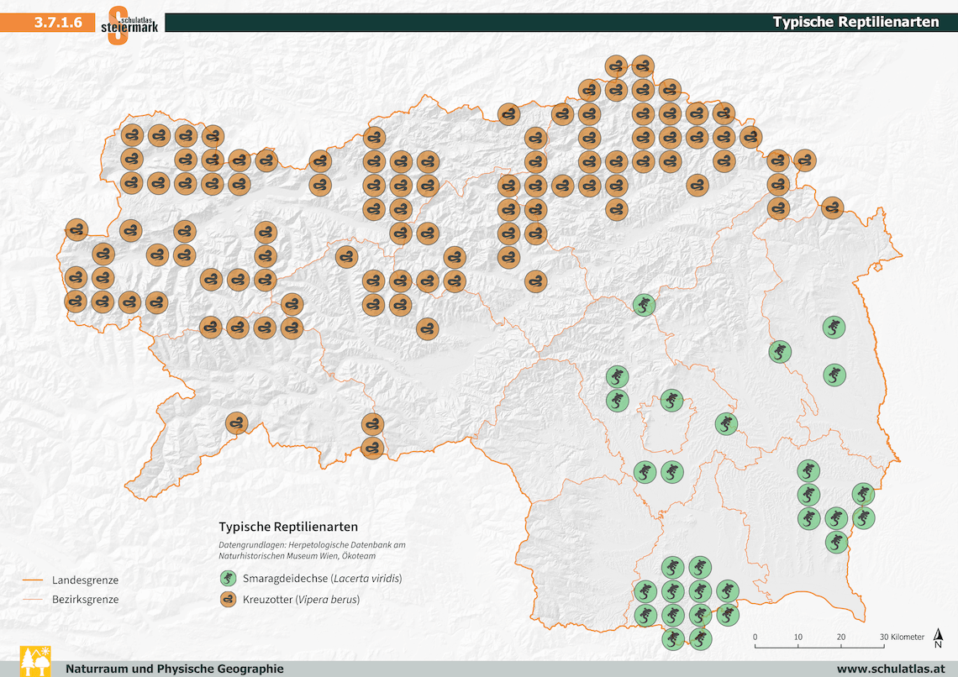This screenshot has width=958, height=677.
Task: Select the northernmost green Smaragdeidechse marker
Action: pos(644,305)
